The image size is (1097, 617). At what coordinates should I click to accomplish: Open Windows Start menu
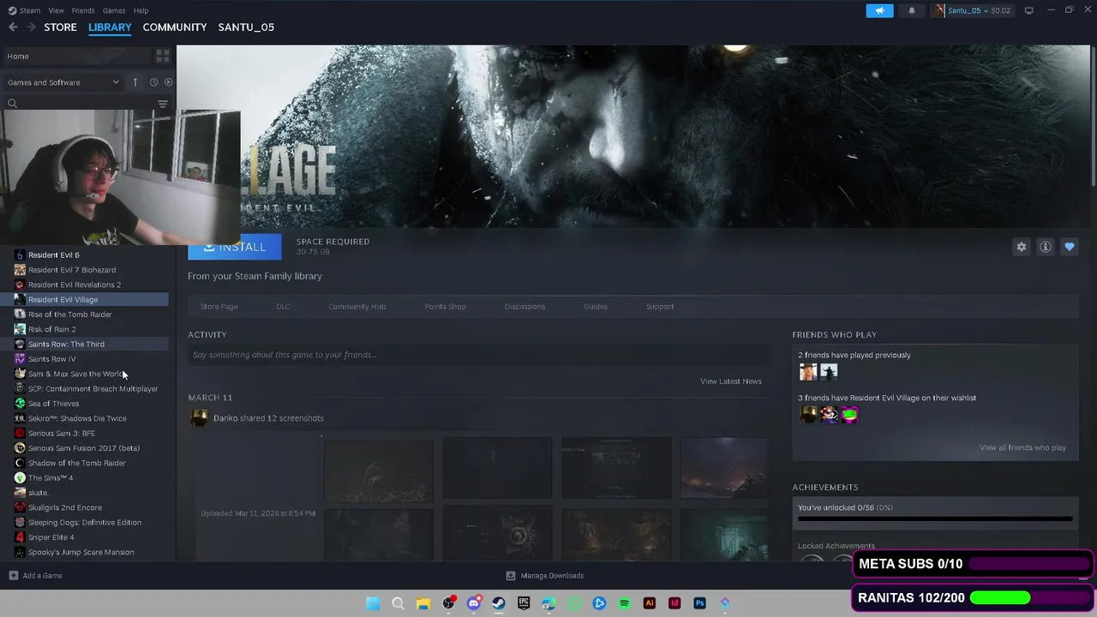click(373, 603)
